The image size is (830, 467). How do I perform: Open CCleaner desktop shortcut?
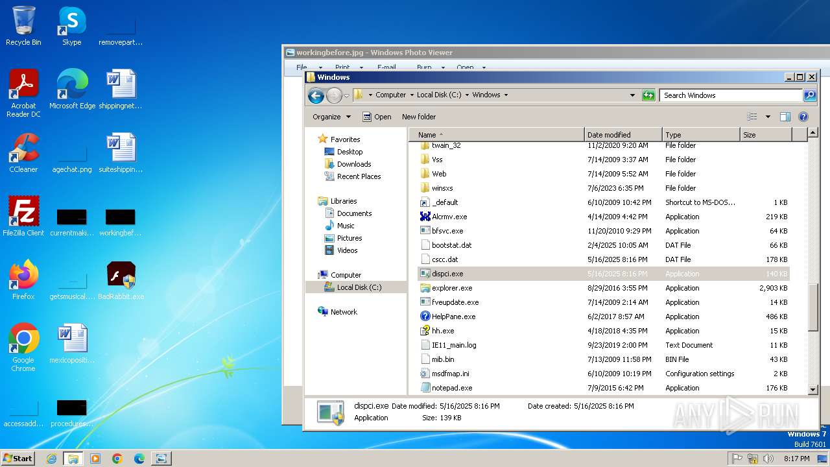pos(23,153)
